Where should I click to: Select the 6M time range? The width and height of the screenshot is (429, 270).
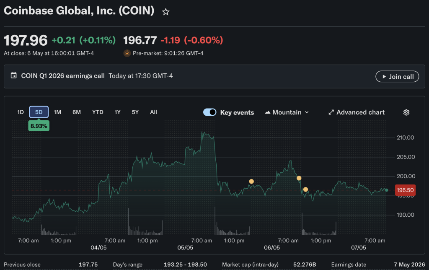(x=77, y=112)
